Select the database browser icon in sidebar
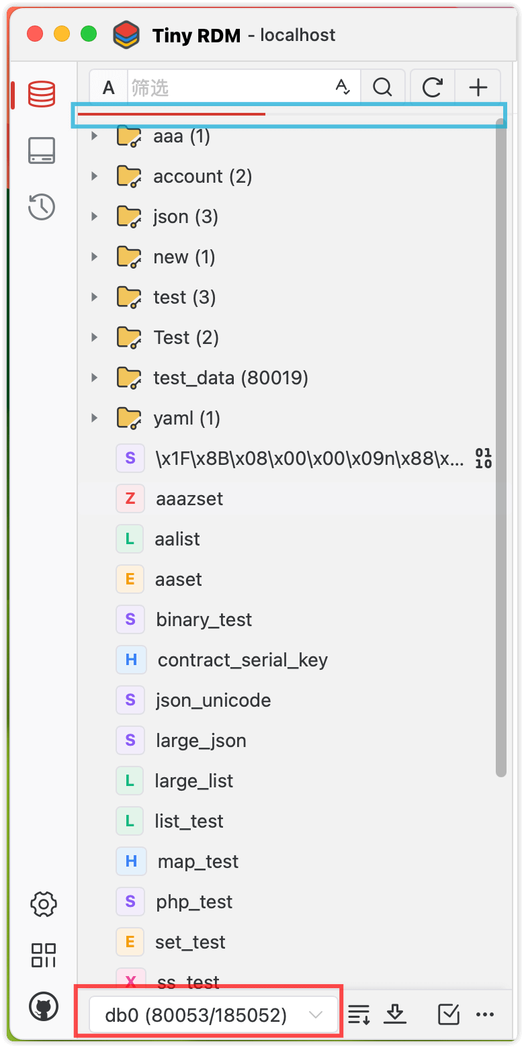Image resolution: width=524 pixels, height=1048 pixels. (x=42, y=94)
